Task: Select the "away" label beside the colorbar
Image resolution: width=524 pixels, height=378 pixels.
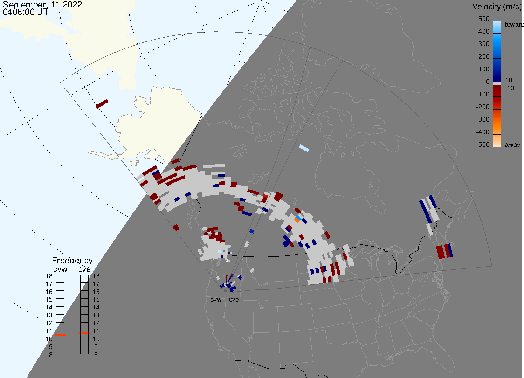Action: [512, 144]
